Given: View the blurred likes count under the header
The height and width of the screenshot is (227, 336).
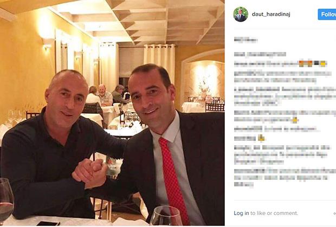Looking at the screenshot, I should coord(245,40).
